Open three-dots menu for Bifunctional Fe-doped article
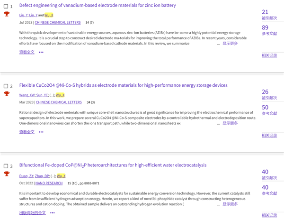 [53, 213]
